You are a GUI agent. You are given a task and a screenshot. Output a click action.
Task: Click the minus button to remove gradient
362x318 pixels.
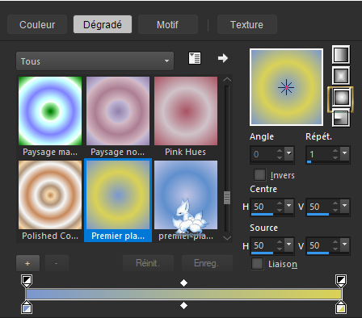(57, 263)
